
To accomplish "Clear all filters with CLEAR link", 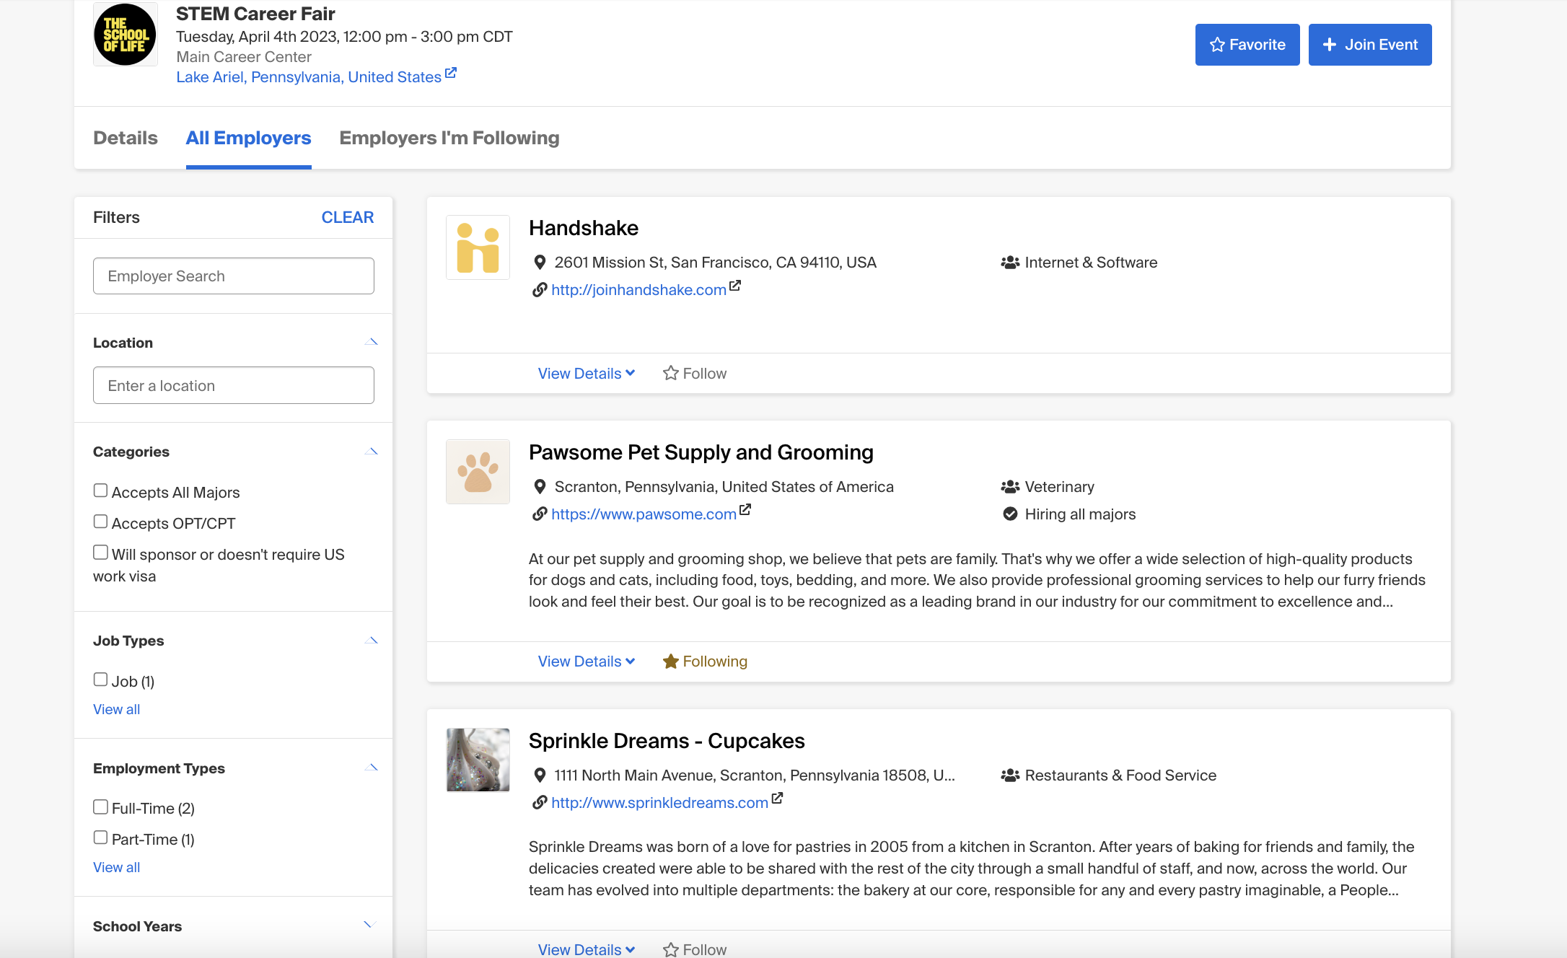I will click(x=348, y=217).
